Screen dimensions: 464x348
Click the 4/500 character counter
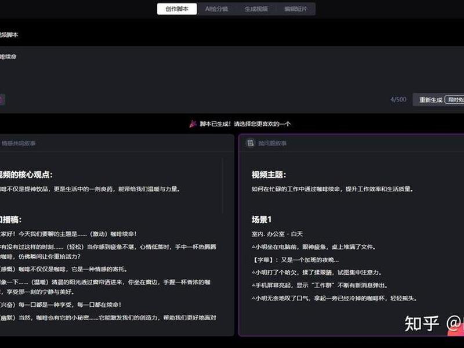pyautogui.click(x=398, y=100)
